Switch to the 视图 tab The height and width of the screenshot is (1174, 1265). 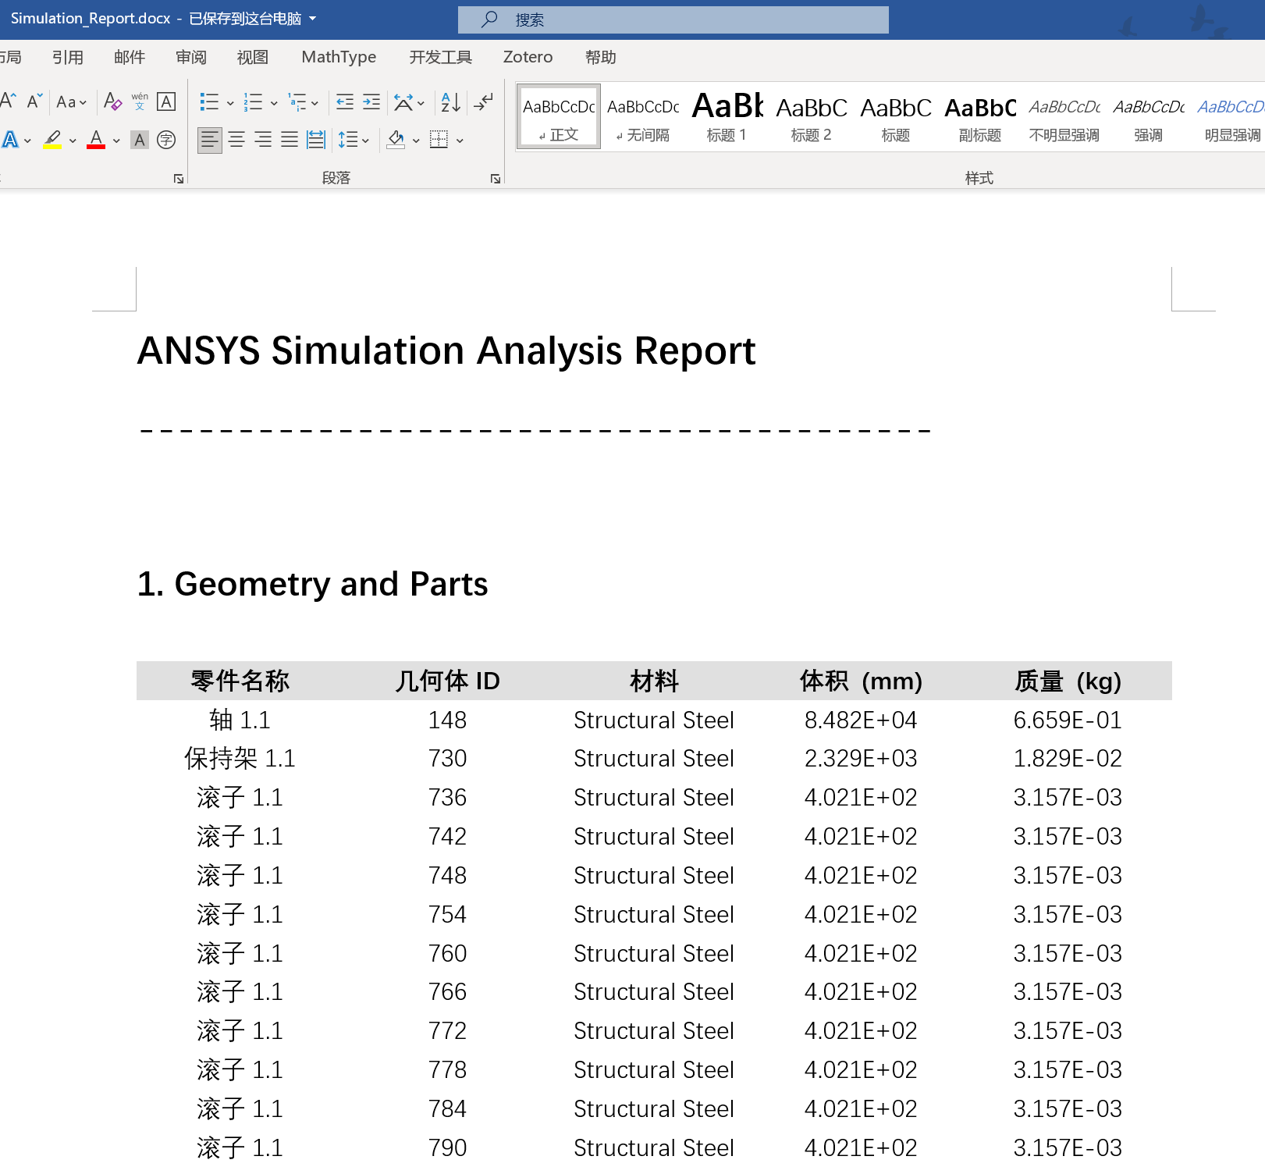pyautogui.click(x=253, y=57)
